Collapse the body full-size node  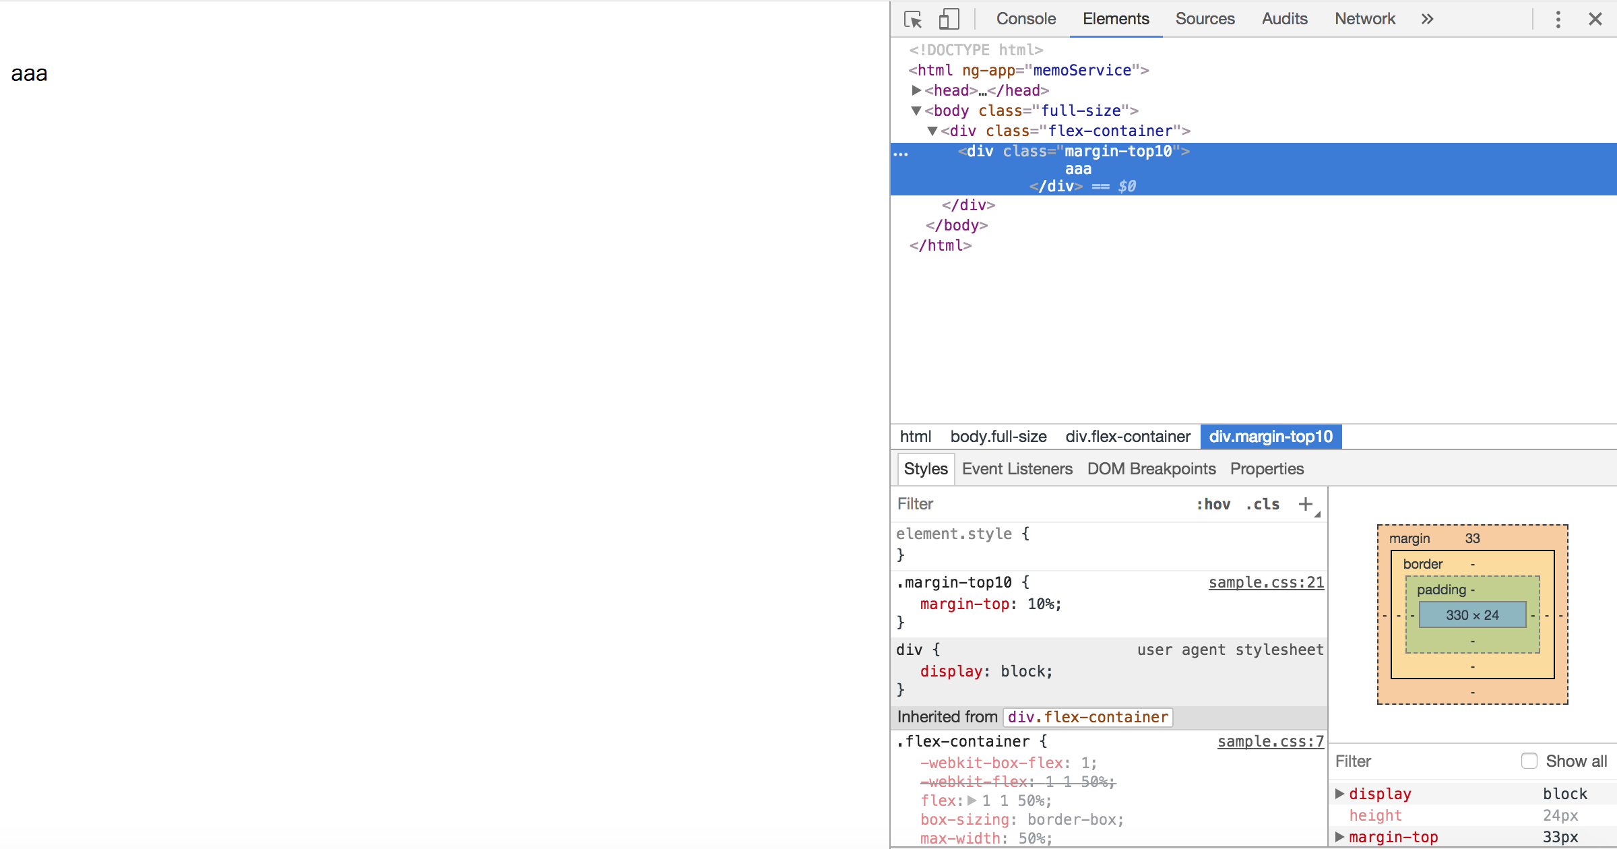click(916, 111)
